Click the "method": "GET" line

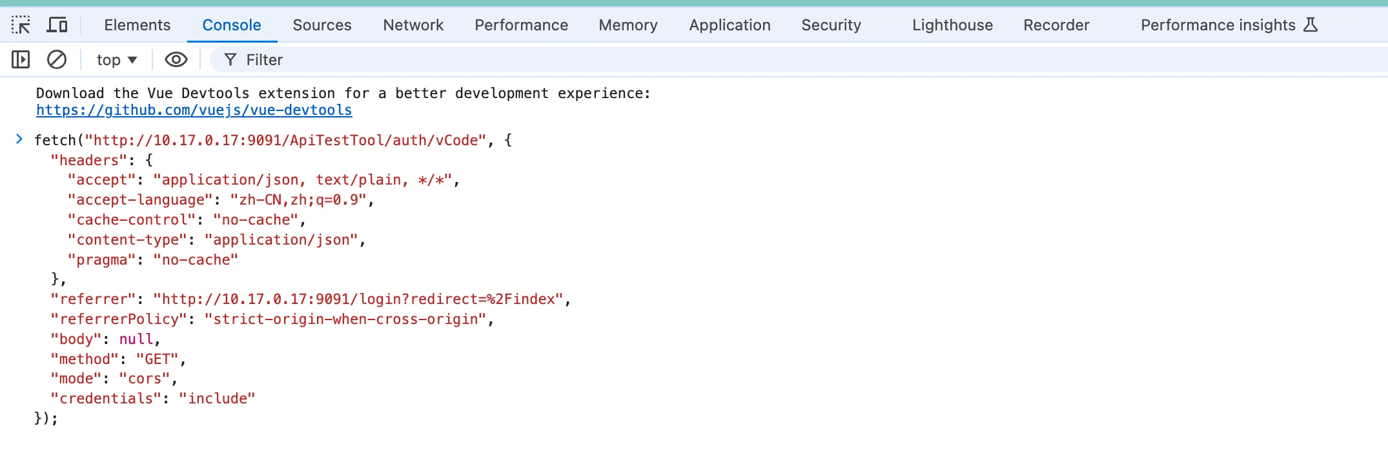point(118,360)
